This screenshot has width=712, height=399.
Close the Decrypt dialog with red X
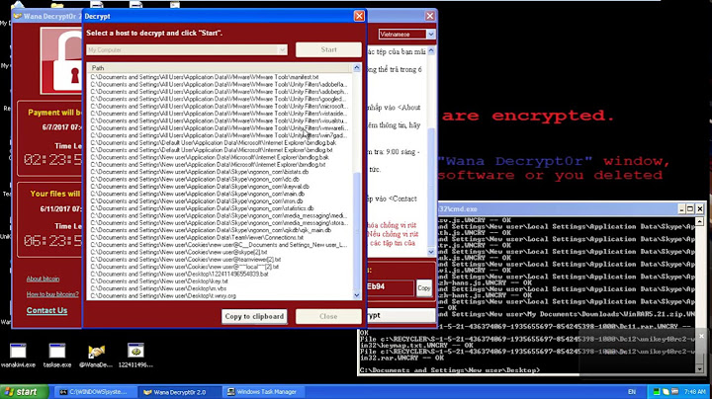[359, 17]
